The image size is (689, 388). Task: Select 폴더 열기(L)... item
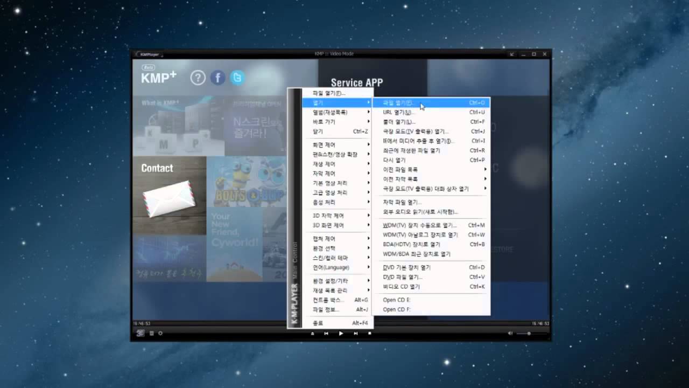point(431,122)
